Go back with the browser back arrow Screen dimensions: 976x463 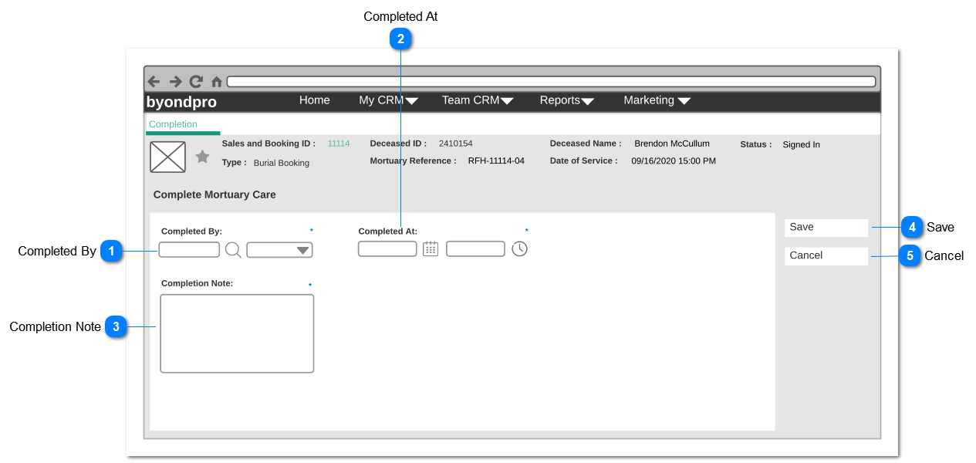click(x=154, y=81)
